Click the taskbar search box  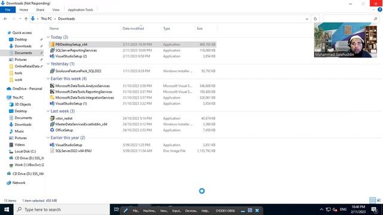(62, 210)
